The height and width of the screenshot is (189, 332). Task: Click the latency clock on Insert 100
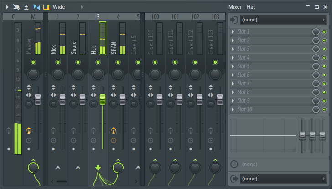tap(150, 140)
